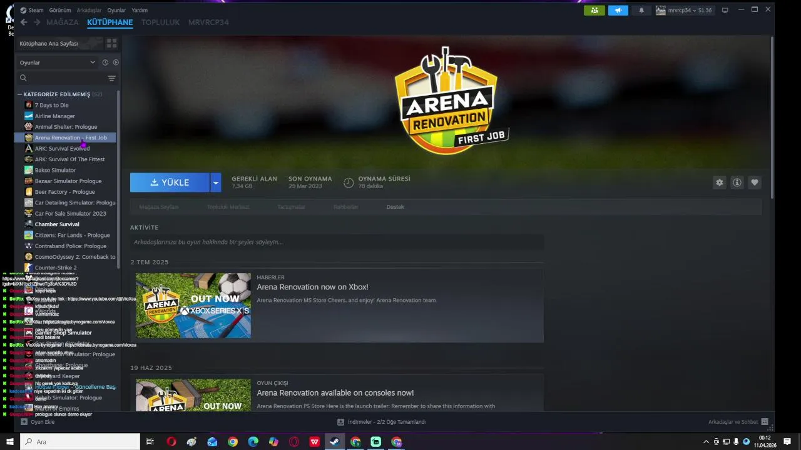Show ready-to-play games icon
801x450 pixels.
pyautogui.click(x=116, y=62)
